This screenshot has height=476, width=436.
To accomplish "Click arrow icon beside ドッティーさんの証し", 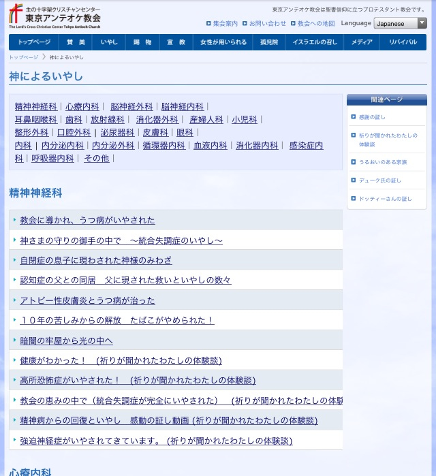I will (x=353, y=199).
